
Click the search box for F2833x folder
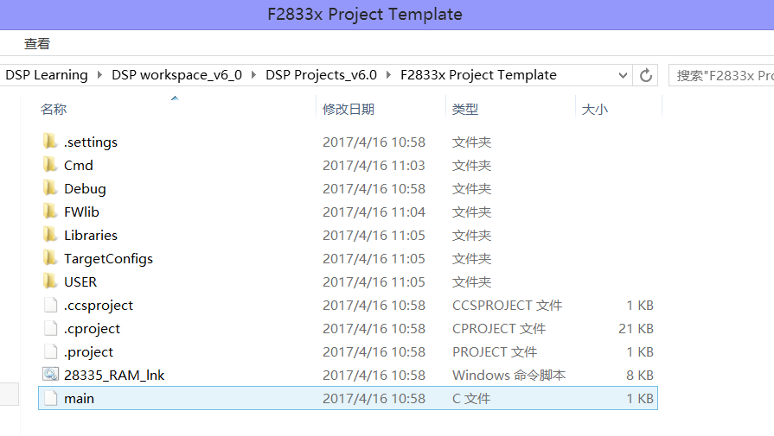722,75
